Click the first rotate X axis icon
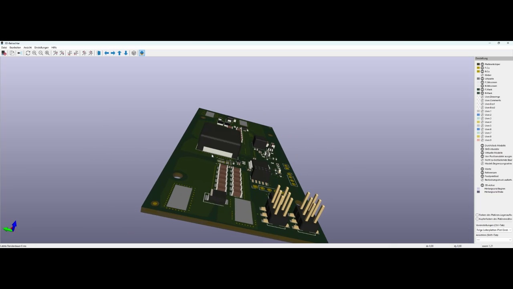The image size is (513, 289). coord(55,53)
